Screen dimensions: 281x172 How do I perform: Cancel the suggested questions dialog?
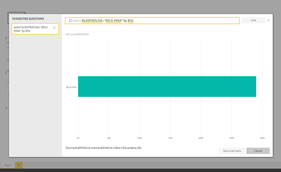(258, 151)
